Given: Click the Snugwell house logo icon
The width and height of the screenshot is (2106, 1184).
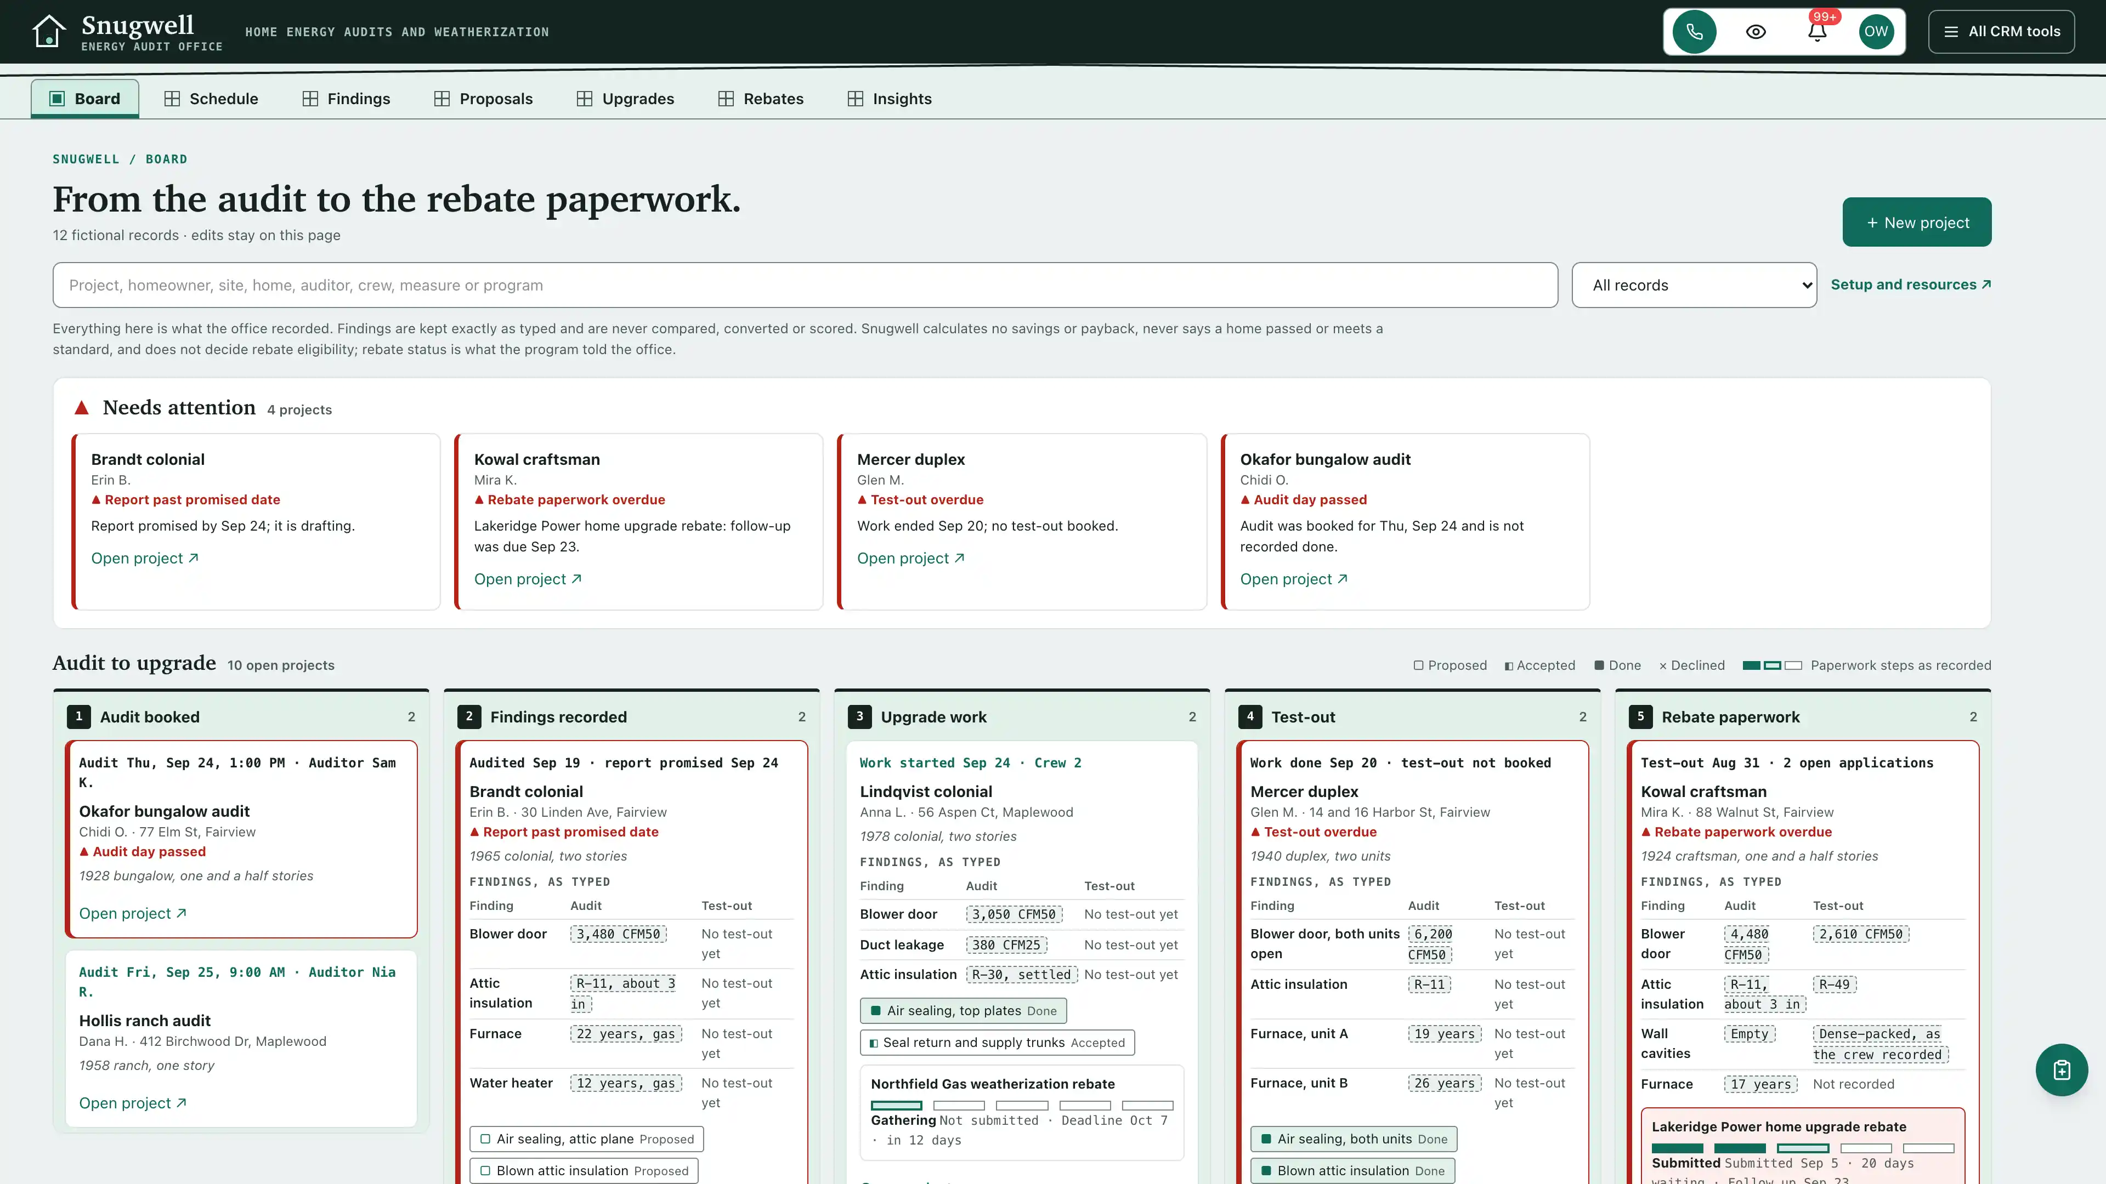Looking at the screenshot, I should click(48, 32).
